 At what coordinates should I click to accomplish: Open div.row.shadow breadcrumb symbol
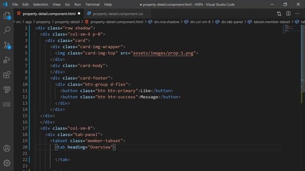tap(166, 22)
